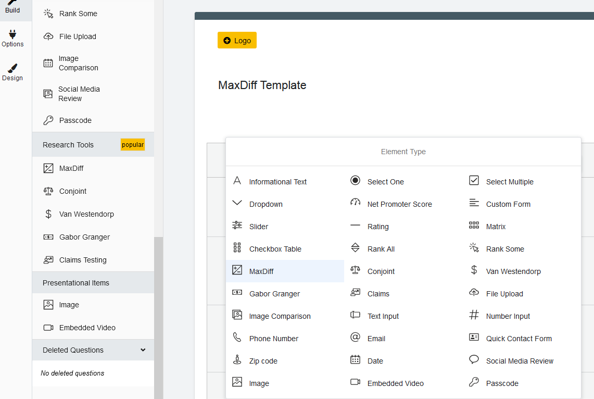Expand the Deleted Questions section

click(x=143, y=350)
